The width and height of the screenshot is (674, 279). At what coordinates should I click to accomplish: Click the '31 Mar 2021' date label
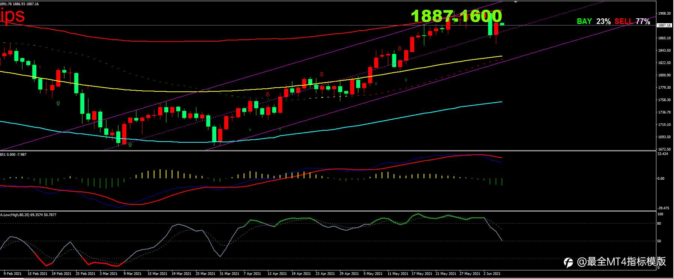tap(229, 274)
